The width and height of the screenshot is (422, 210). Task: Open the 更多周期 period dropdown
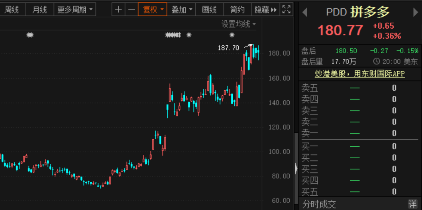click(x=75, y=10)
